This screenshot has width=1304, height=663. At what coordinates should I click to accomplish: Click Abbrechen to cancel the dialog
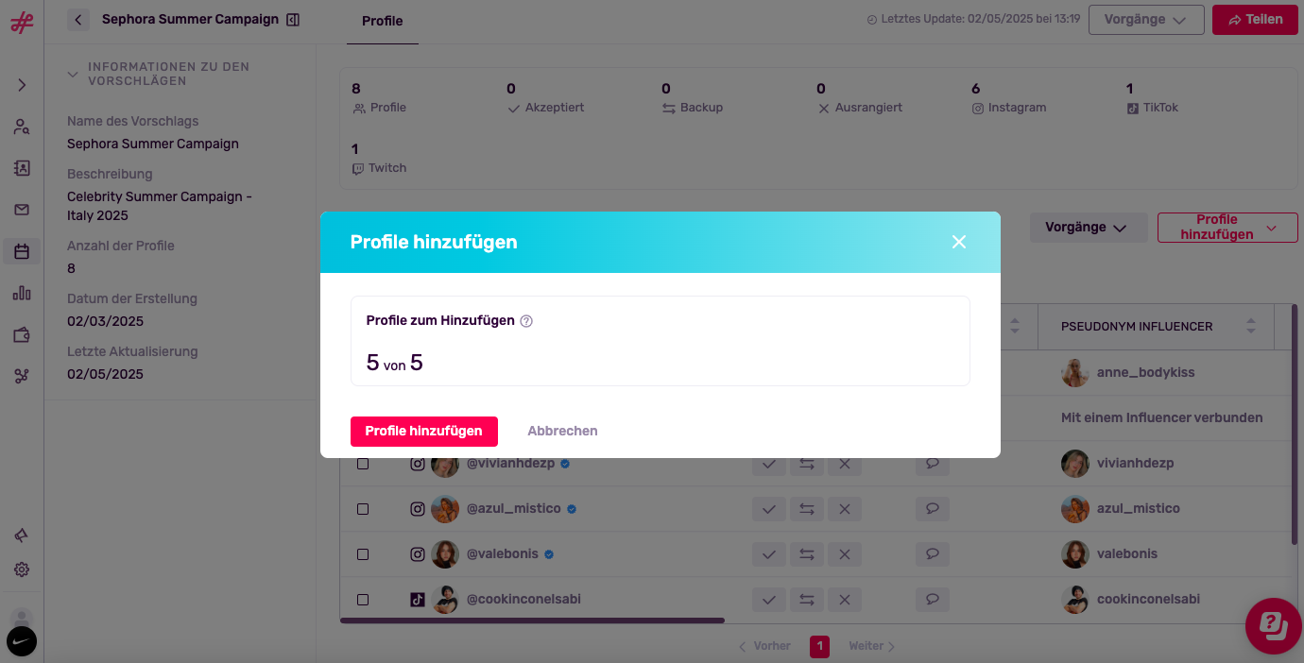point(562,431)
